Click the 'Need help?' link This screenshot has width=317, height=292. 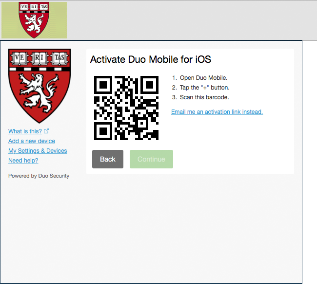(23, 161)
